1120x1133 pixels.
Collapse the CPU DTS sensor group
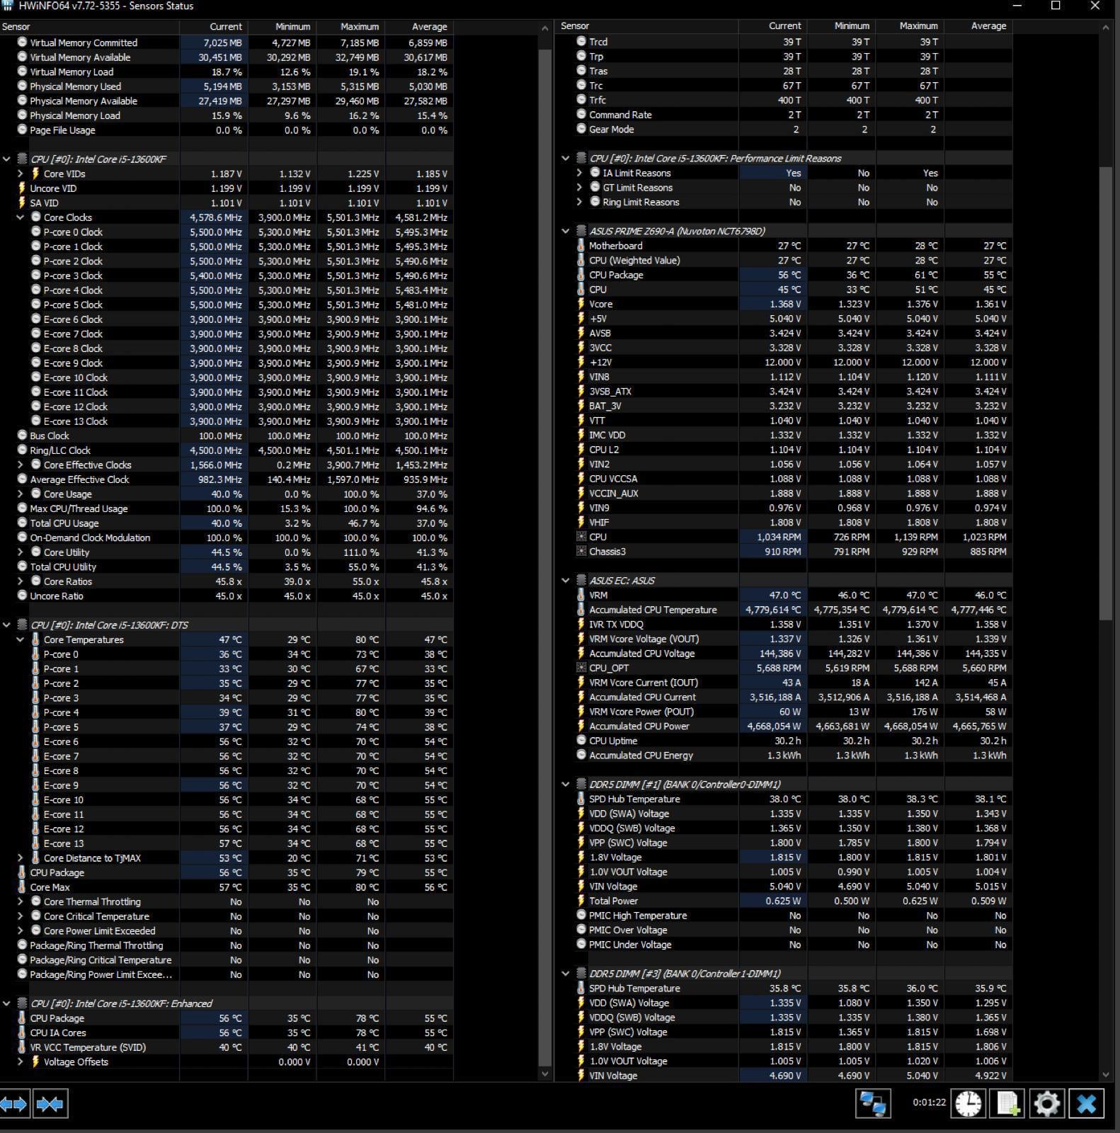click(6, 625)
